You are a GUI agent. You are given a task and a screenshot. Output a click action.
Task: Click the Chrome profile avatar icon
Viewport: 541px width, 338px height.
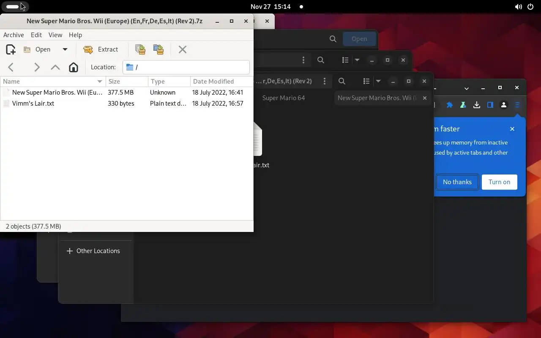504,105
